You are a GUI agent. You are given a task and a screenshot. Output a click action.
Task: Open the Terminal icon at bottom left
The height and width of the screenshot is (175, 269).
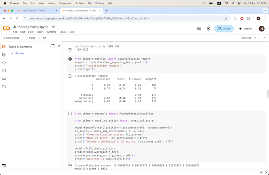pos(4,166)
